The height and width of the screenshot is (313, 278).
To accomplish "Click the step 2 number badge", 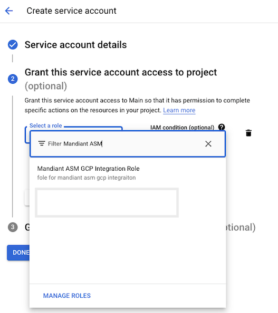I will (13, 79).
